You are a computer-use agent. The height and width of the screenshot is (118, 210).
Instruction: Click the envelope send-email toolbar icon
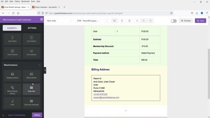pyautogui.click(x=115, y=21)
